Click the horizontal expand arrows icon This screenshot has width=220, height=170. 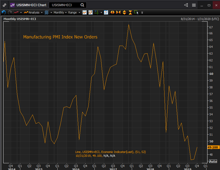[112, 12]
